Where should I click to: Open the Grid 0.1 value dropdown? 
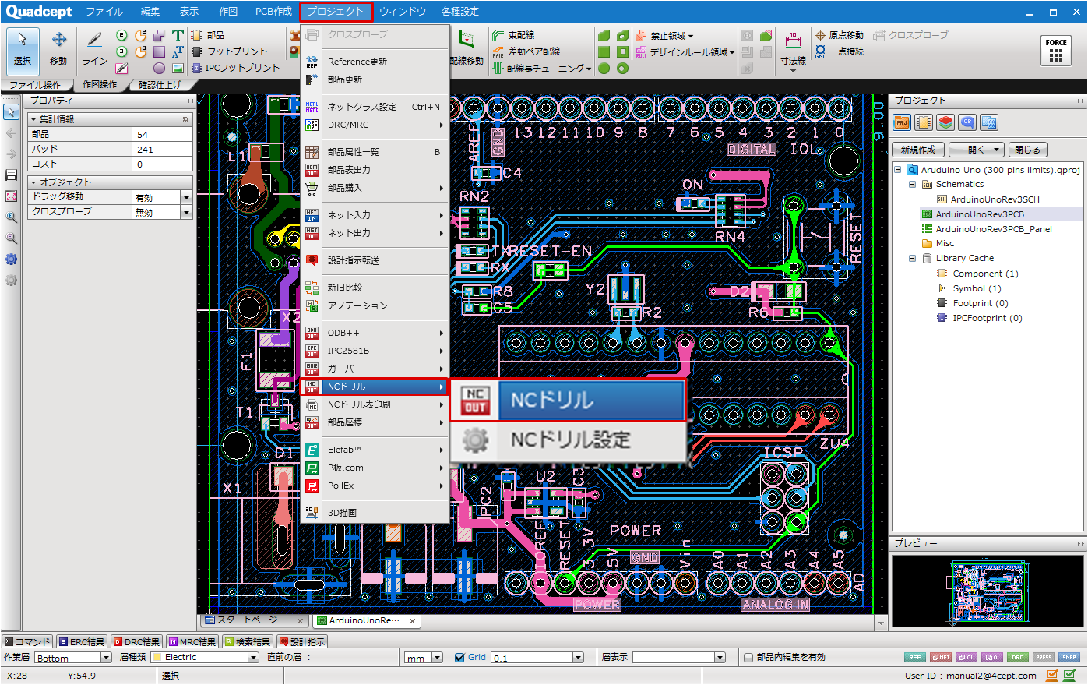point(578,658)
